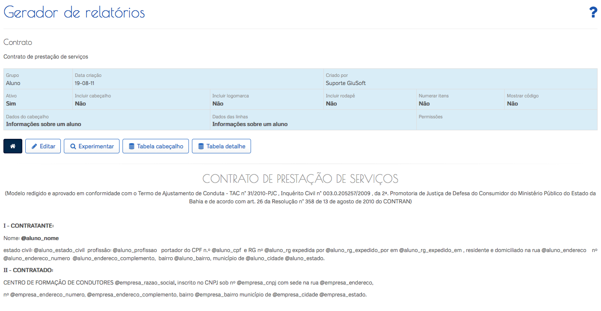This screenshot has width=601, height=311.
Task: Click the Incluir logomarca field value
Action: click(218, 104)
